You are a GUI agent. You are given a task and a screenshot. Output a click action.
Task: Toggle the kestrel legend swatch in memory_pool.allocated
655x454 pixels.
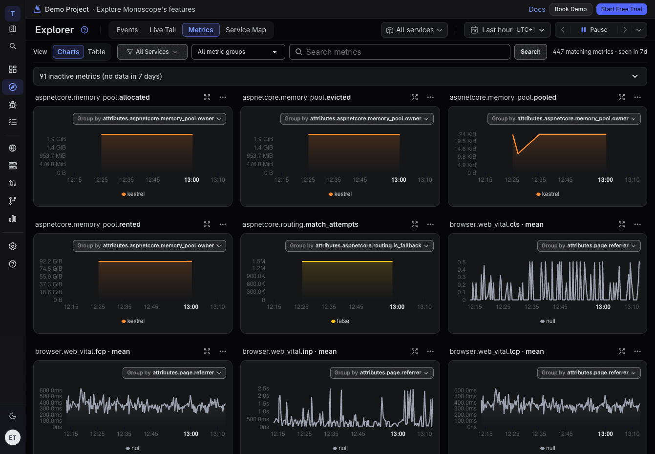pyautogui.click(x=124, y=194)
